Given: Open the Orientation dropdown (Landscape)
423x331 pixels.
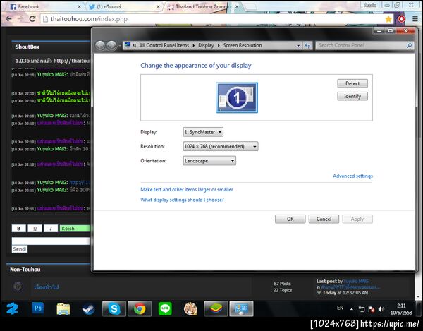Looking at the screenshot, I should tap(209, 161).
